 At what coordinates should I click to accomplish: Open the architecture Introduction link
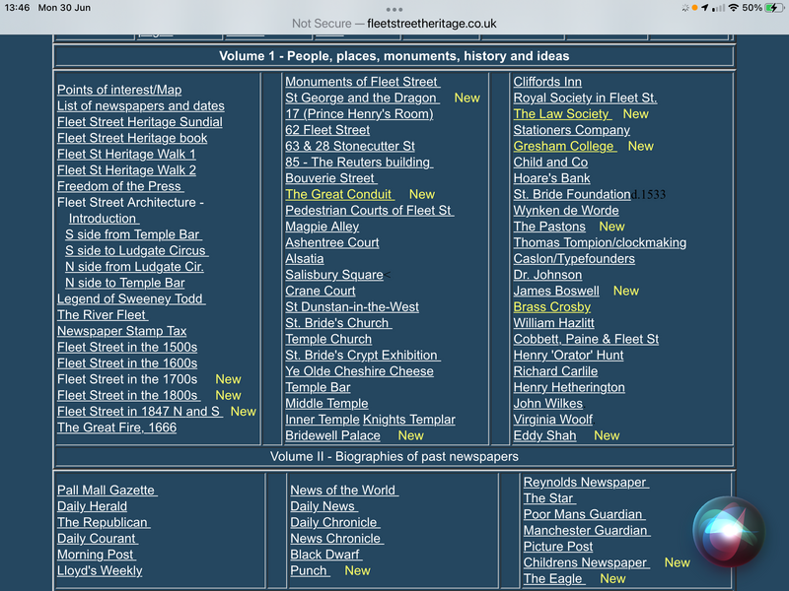click(104, 219)
